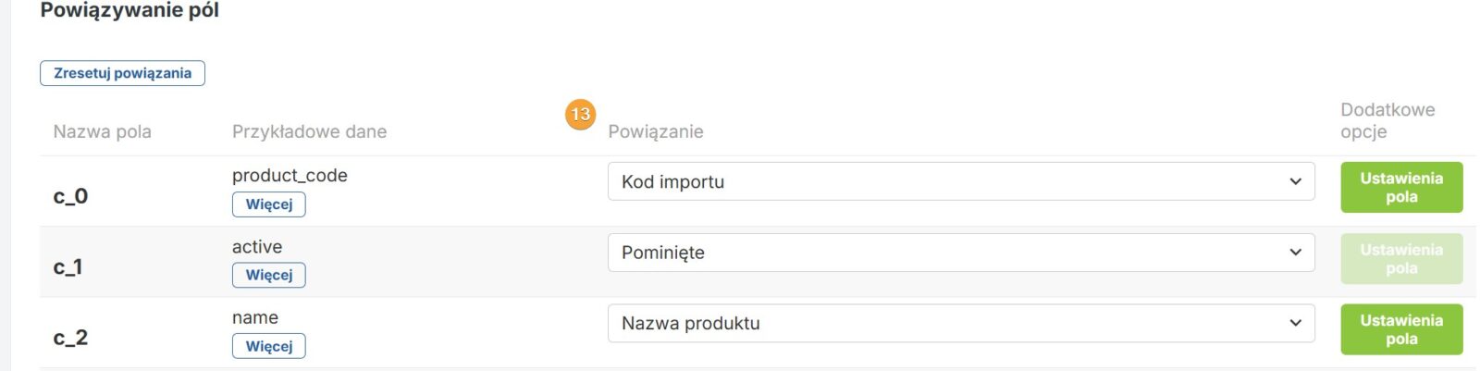The height and width of the screenshot is (371, 1480).
Task: Click the Powiązywanie pól heading
Action: coord(129,11)
